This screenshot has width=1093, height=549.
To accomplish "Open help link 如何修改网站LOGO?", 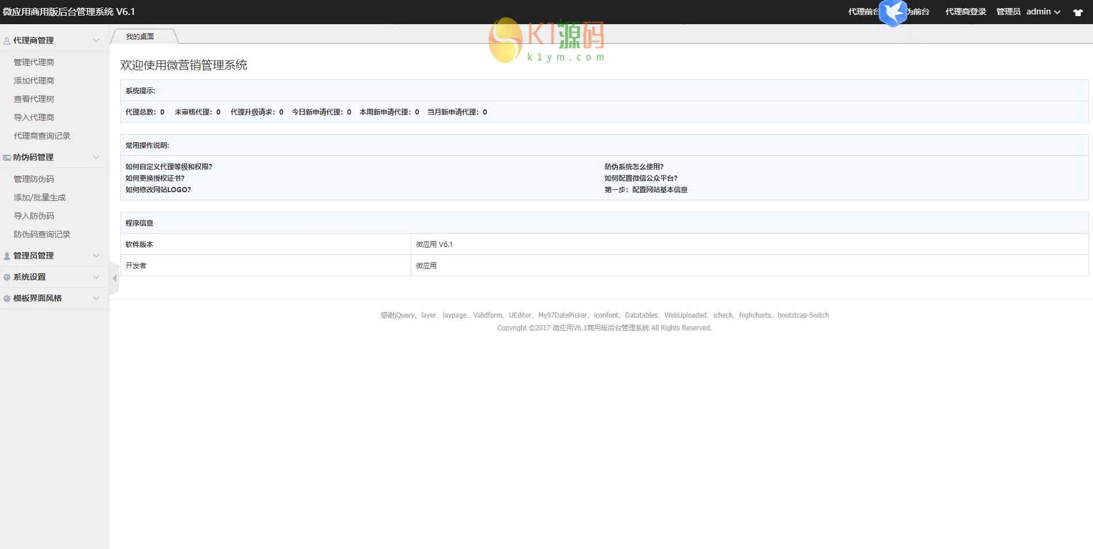I will click(x=158, y=190).
